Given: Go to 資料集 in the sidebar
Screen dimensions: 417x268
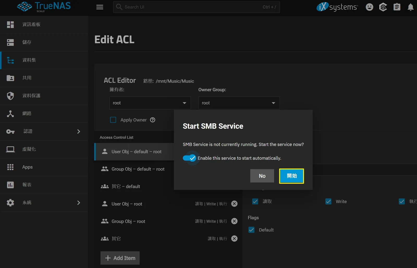Looking at the screenshot, I should (x=44, y=60).
